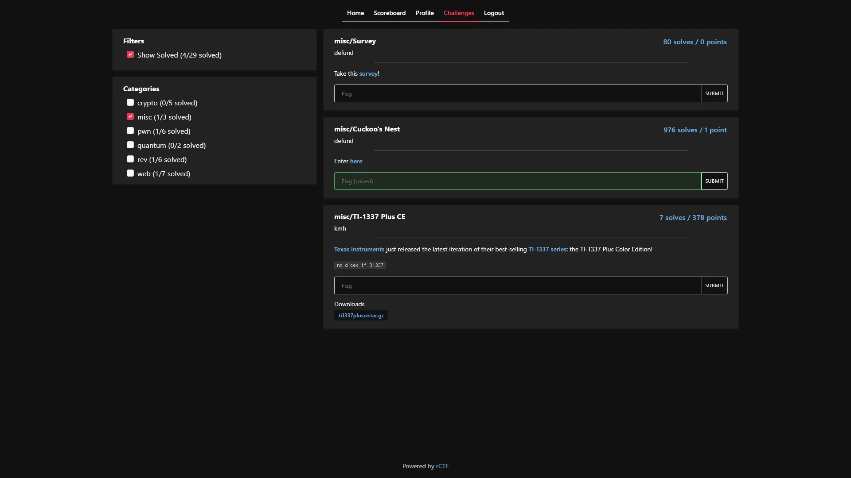
Task: Go to the Home page tab
Action: (x=355, y=13)
